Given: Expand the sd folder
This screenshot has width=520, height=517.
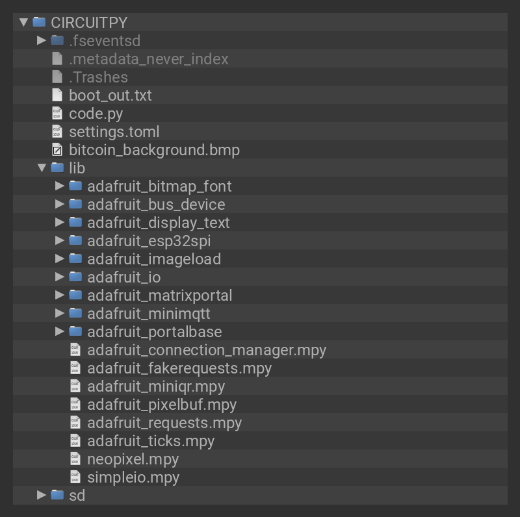Looking at the screenshot, I should [x=42, y=495].
